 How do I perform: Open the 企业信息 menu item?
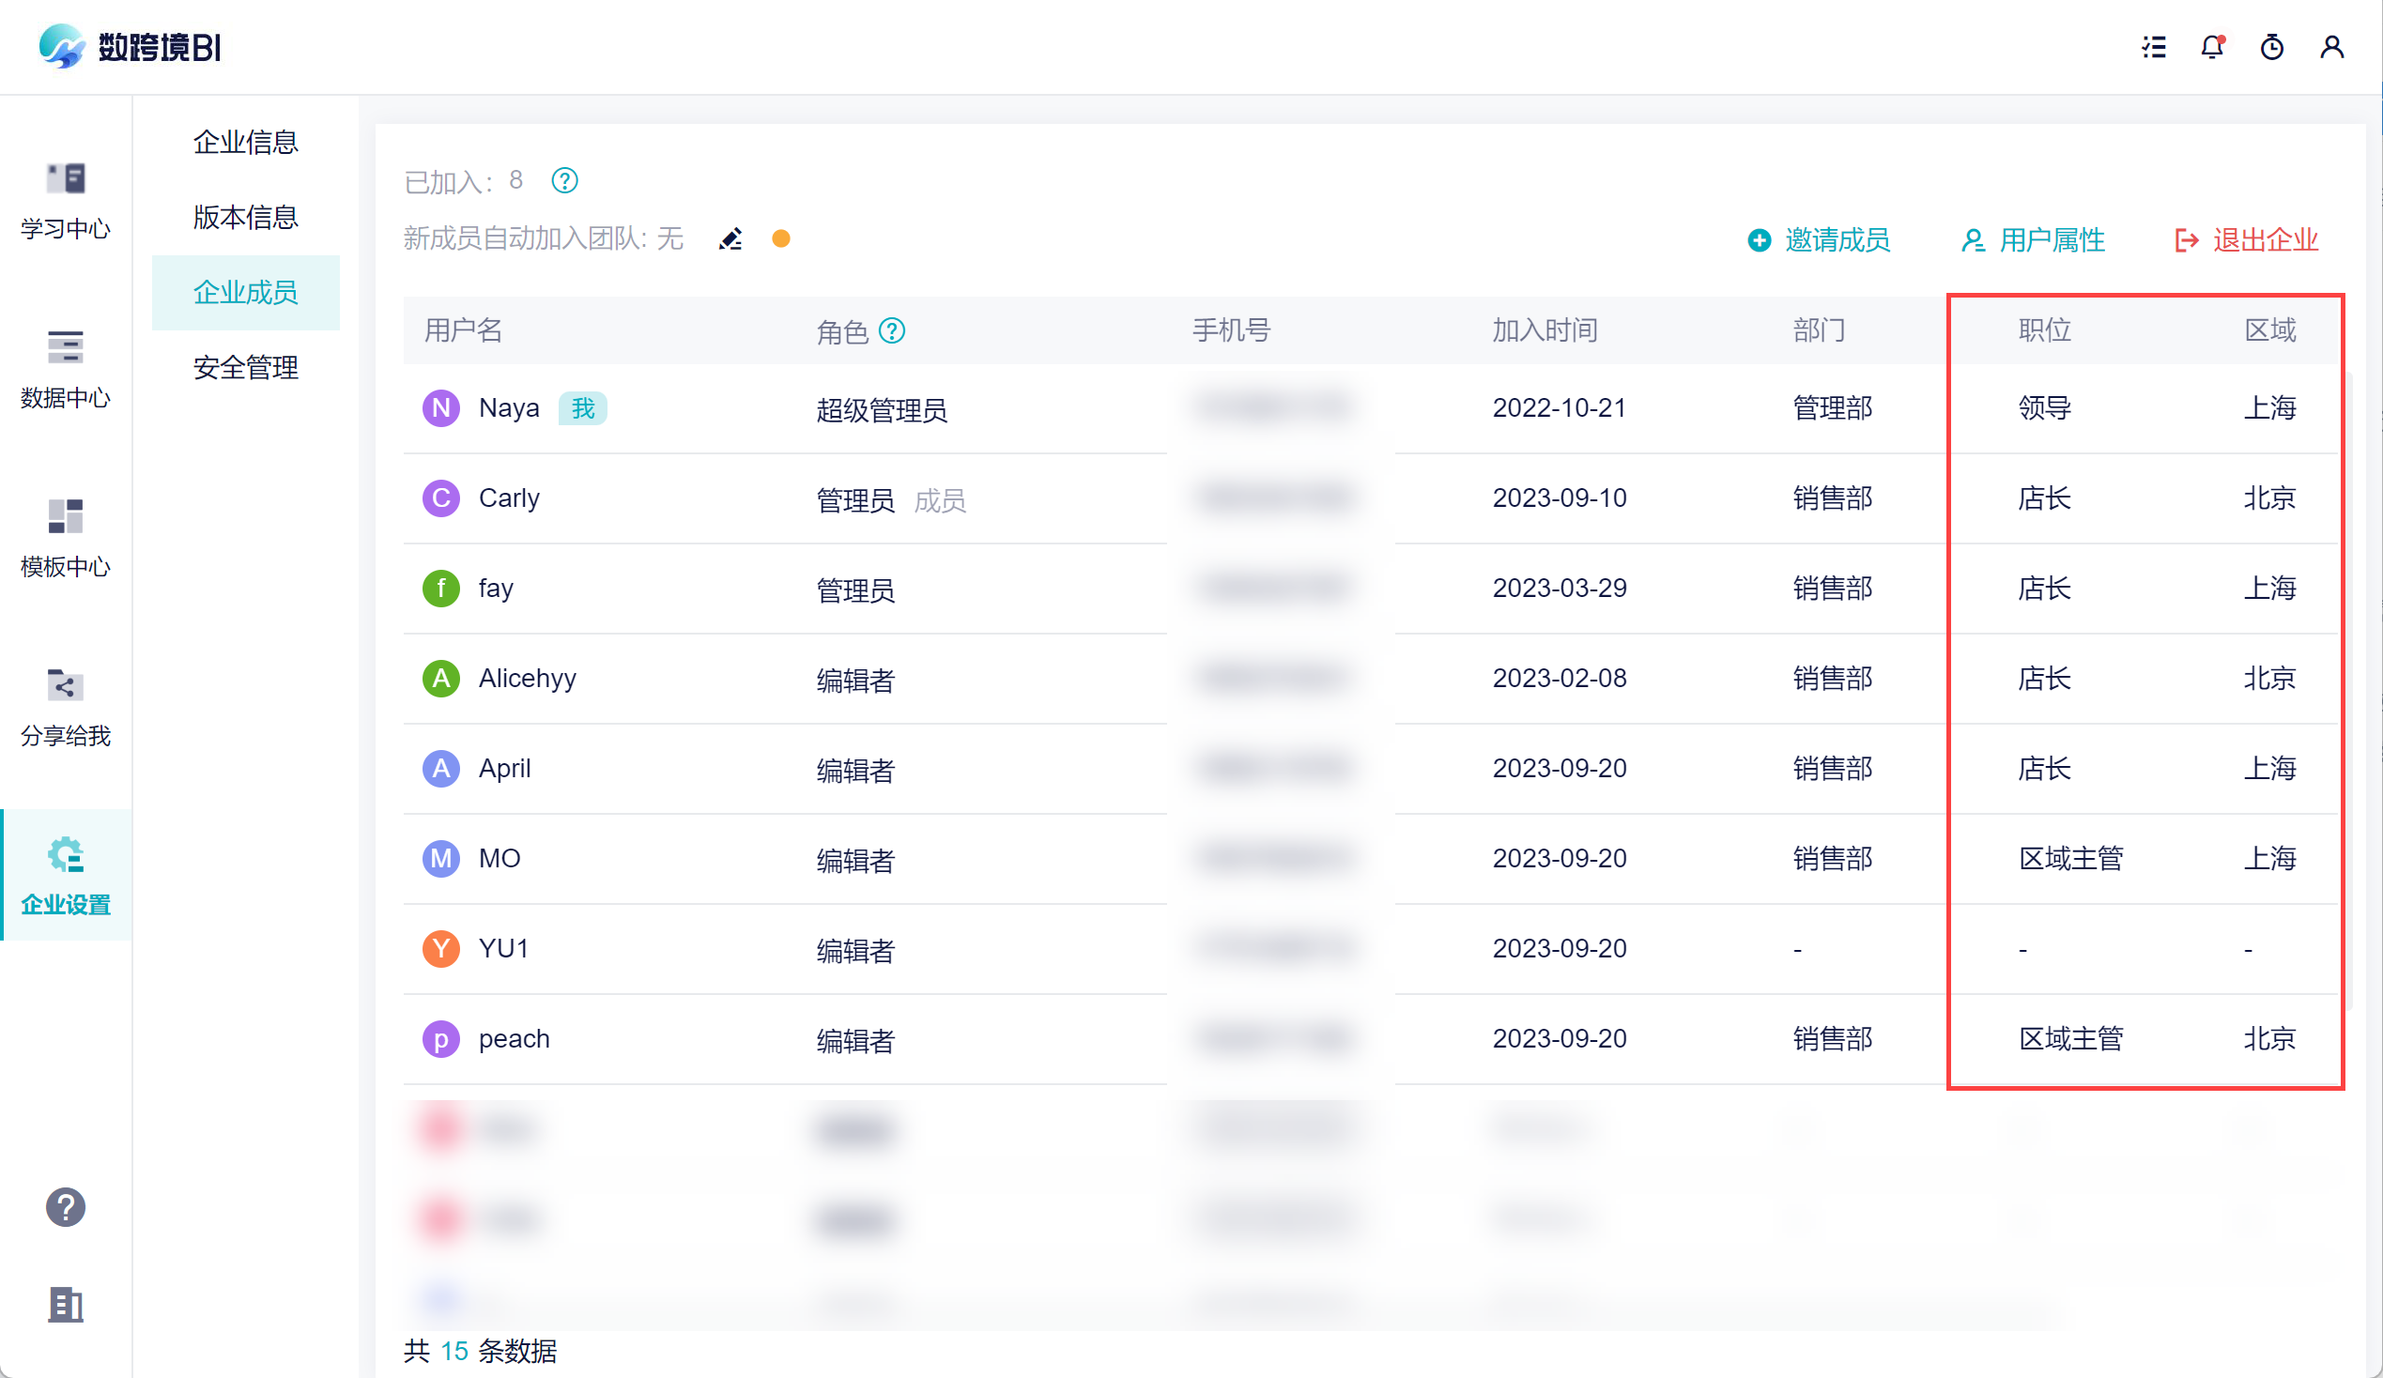point(246,142)
